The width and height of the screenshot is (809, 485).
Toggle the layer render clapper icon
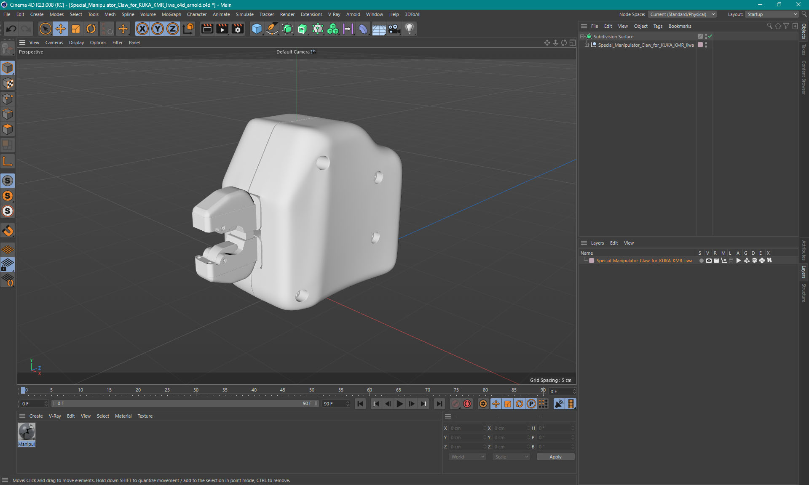click(x=716, y=261)
